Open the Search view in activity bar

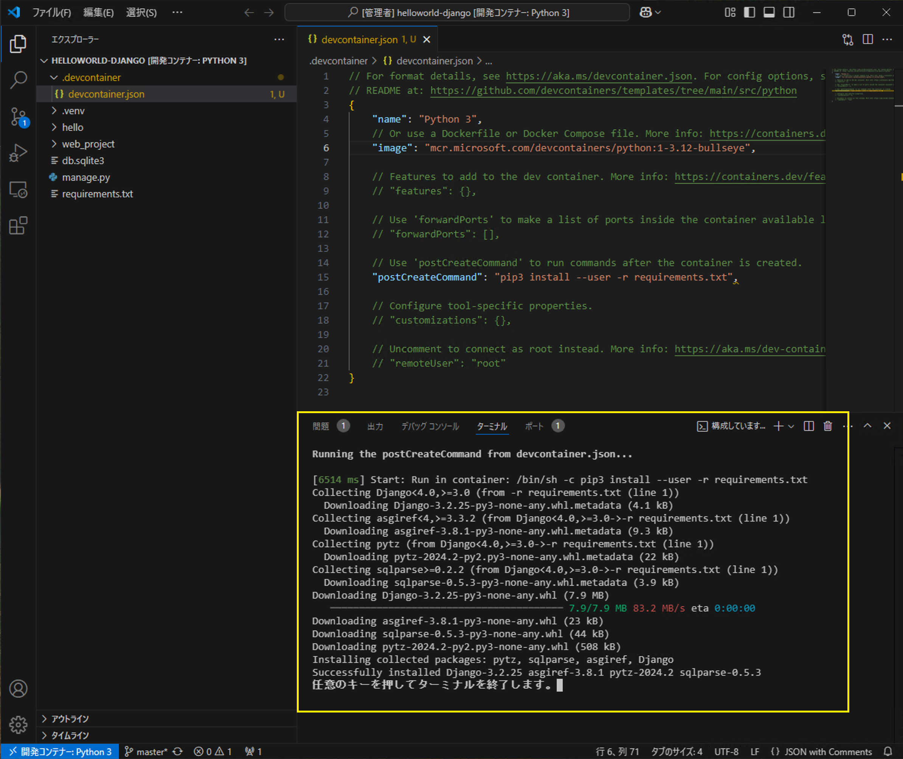[18, 80]
